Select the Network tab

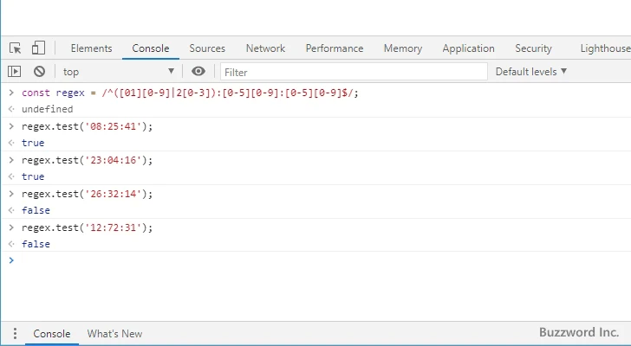click(265, 48)
